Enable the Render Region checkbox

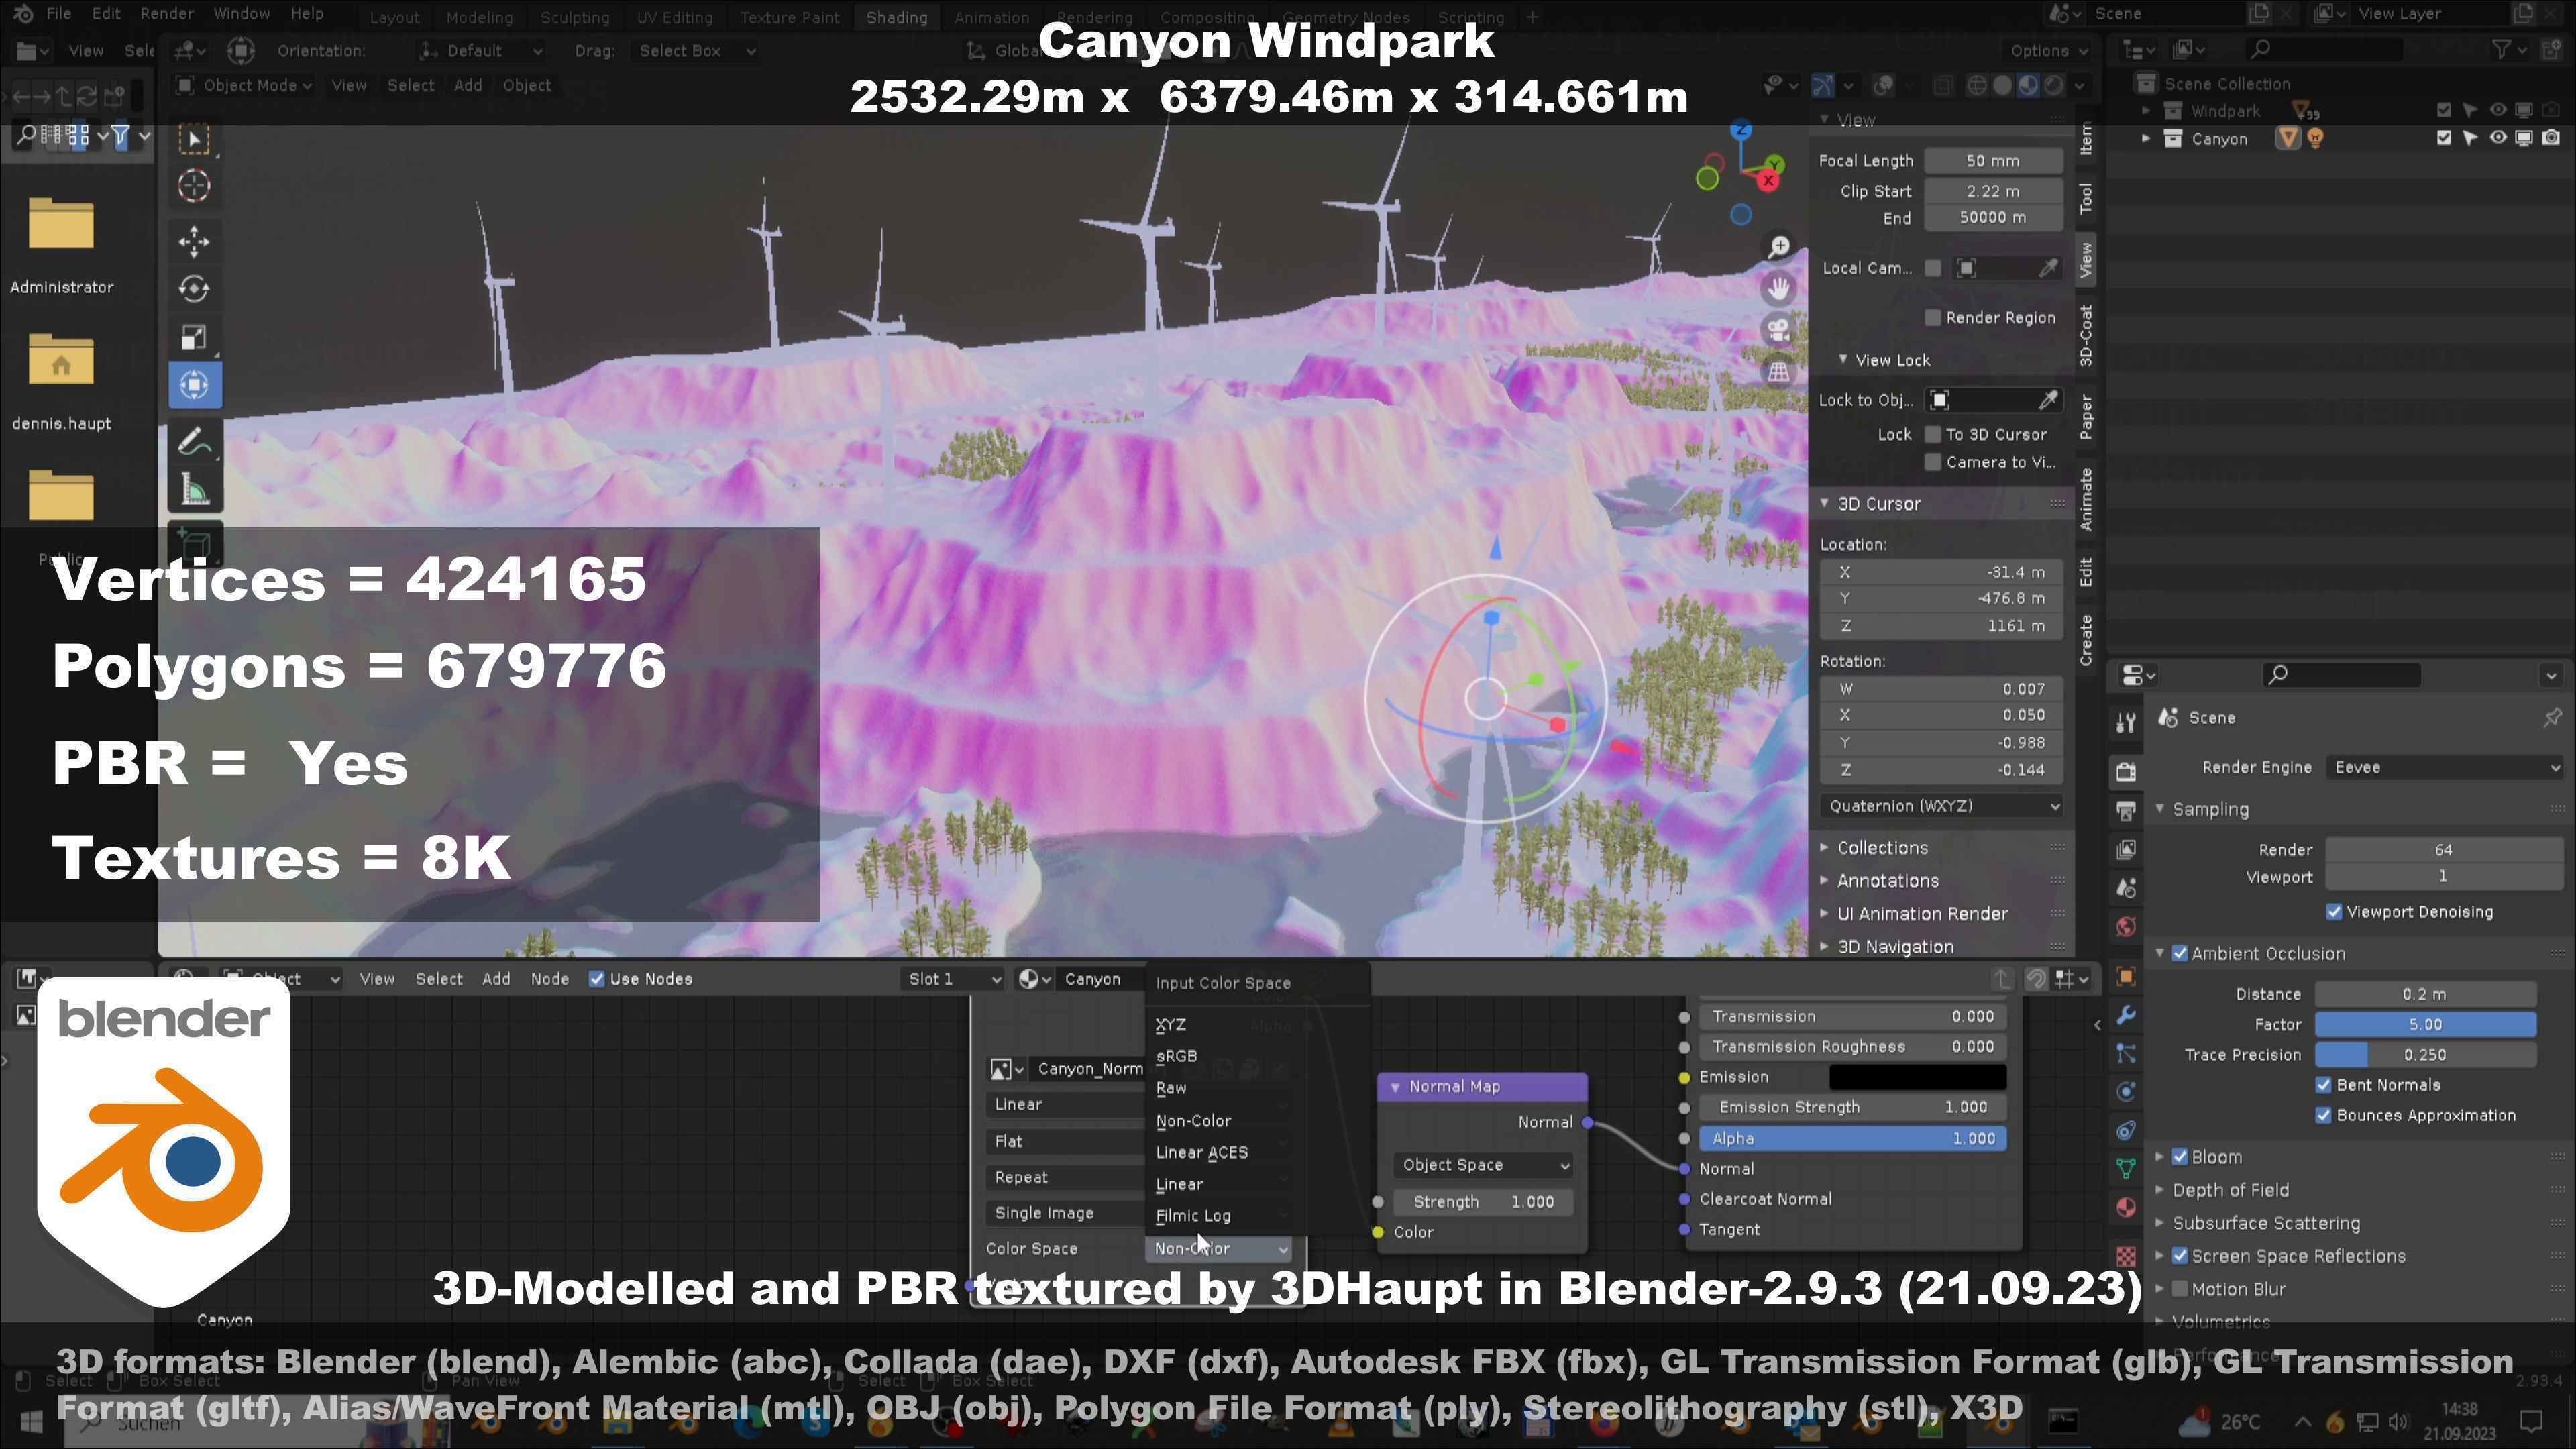point(1932,318)
